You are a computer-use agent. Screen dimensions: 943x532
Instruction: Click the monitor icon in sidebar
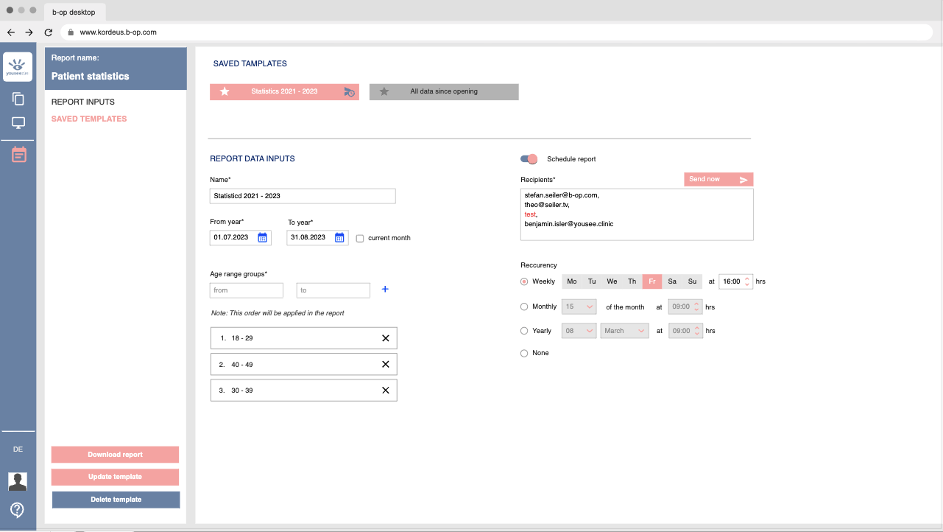click(x=18, y=123)
